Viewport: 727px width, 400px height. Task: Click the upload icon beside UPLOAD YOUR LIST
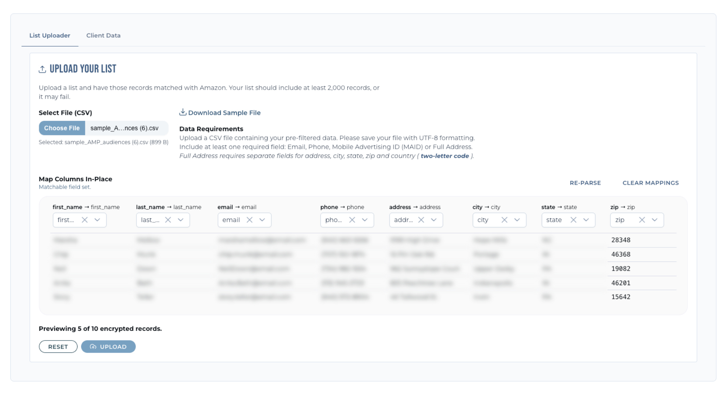(x=42, y=69)
